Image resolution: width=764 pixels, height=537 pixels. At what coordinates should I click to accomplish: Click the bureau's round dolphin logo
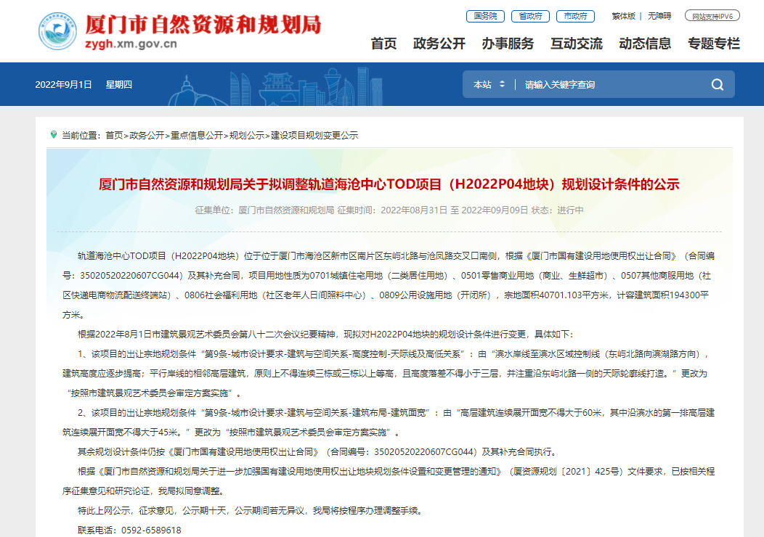pyautogui.click(x=57, y=31)
